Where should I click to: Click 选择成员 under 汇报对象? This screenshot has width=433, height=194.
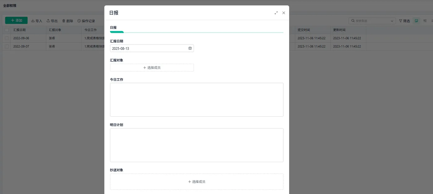(x=152, y=67)
